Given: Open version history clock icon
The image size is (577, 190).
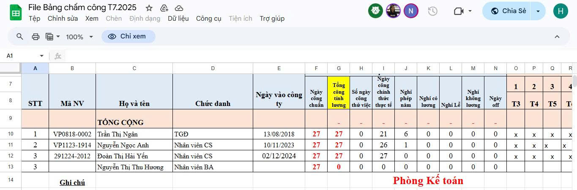Looking at the screenshot, I should pyautogui.click(x=432, y=11).
